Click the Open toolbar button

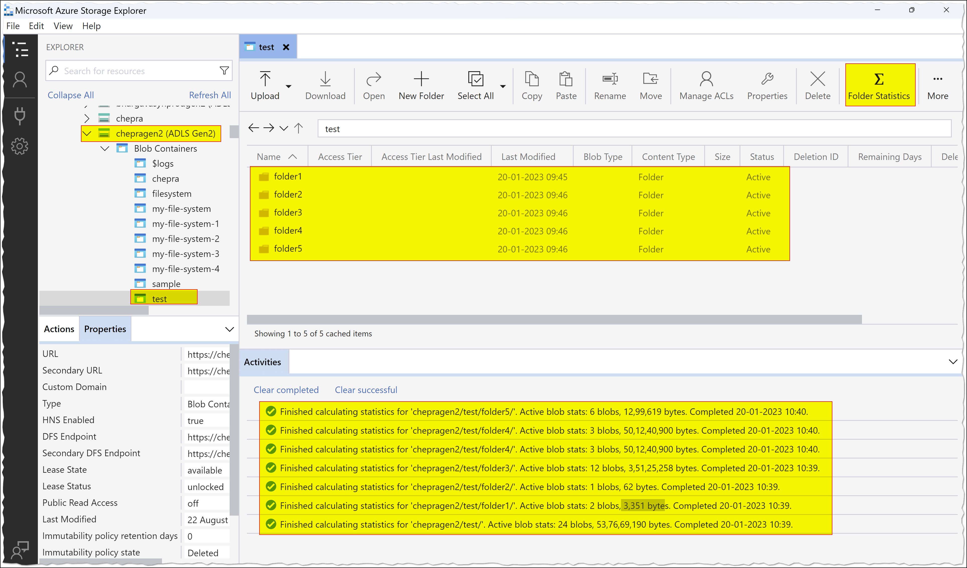(x=374, y=85)
